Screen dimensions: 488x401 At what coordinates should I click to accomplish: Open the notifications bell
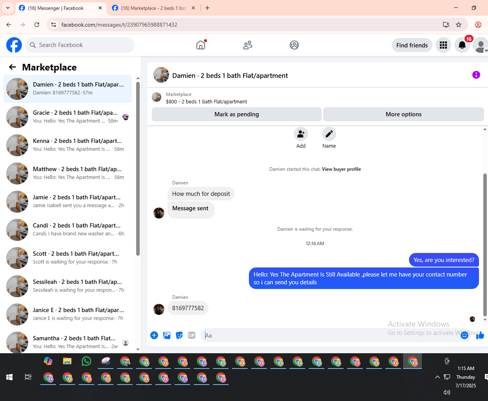462,45
